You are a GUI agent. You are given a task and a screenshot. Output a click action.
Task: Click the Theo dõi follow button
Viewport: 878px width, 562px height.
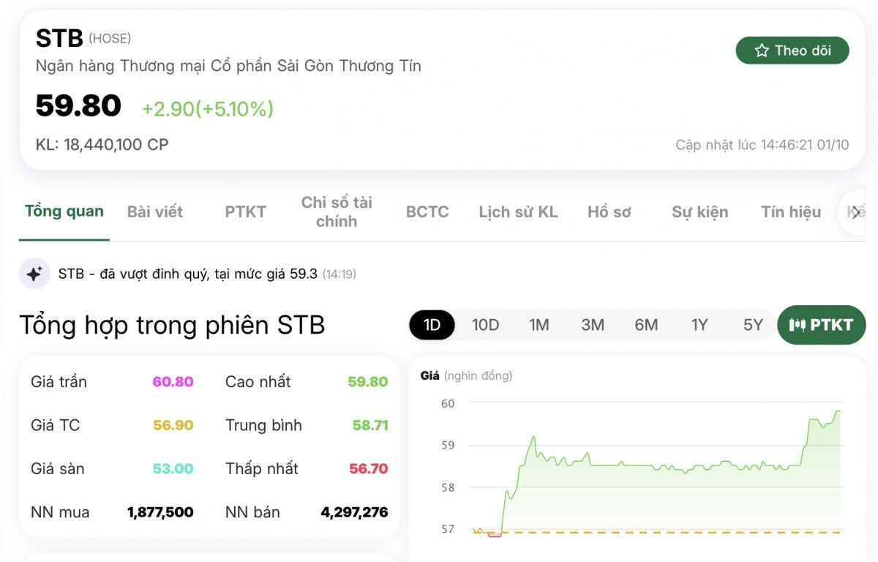coord(792,50)
